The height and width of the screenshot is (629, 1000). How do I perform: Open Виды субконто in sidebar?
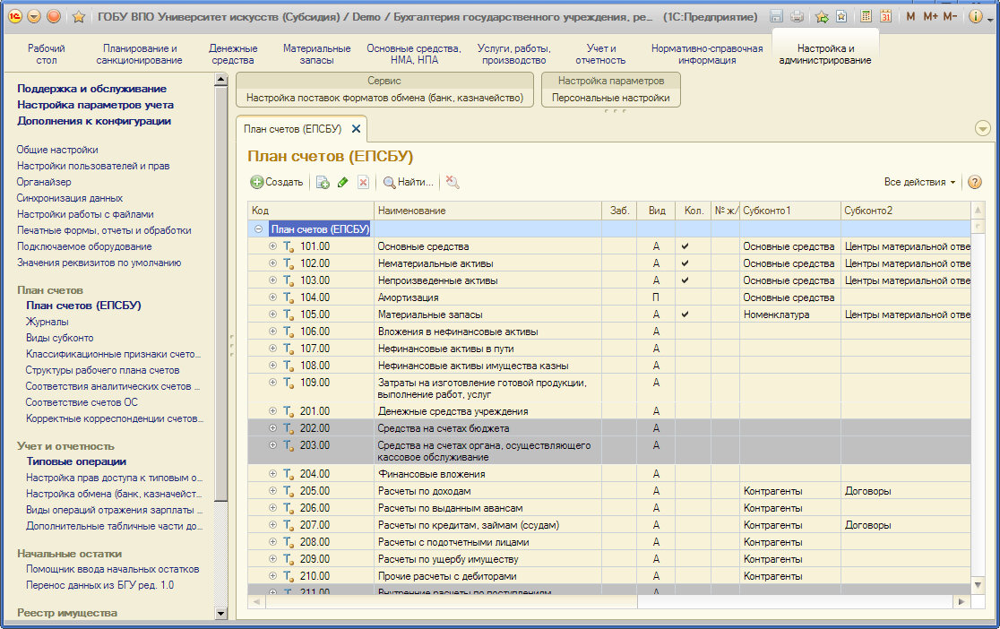(x=59, y=338)
